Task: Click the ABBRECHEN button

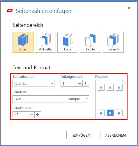Action: coord(116,135)
